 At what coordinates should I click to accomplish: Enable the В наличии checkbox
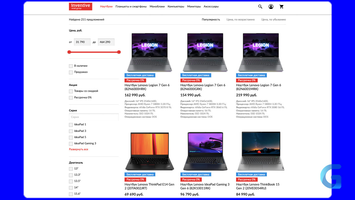pos(71,66)
